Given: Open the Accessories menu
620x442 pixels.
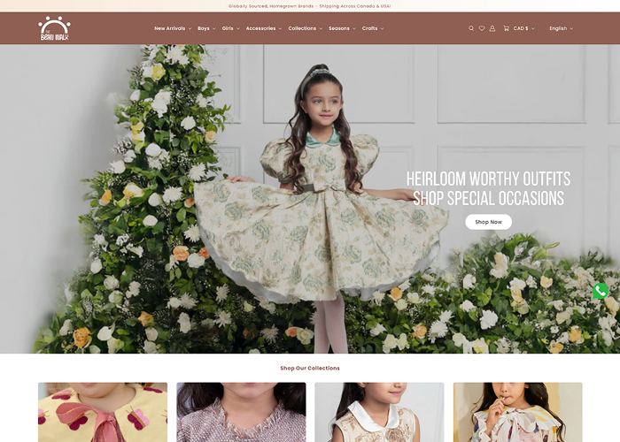Looking at the screenshot, I should pyautogui.click(x=263, y=28).
